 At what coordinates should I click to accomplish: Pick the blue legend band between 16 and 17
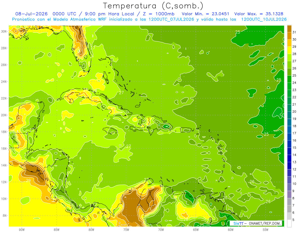[289, 137]
